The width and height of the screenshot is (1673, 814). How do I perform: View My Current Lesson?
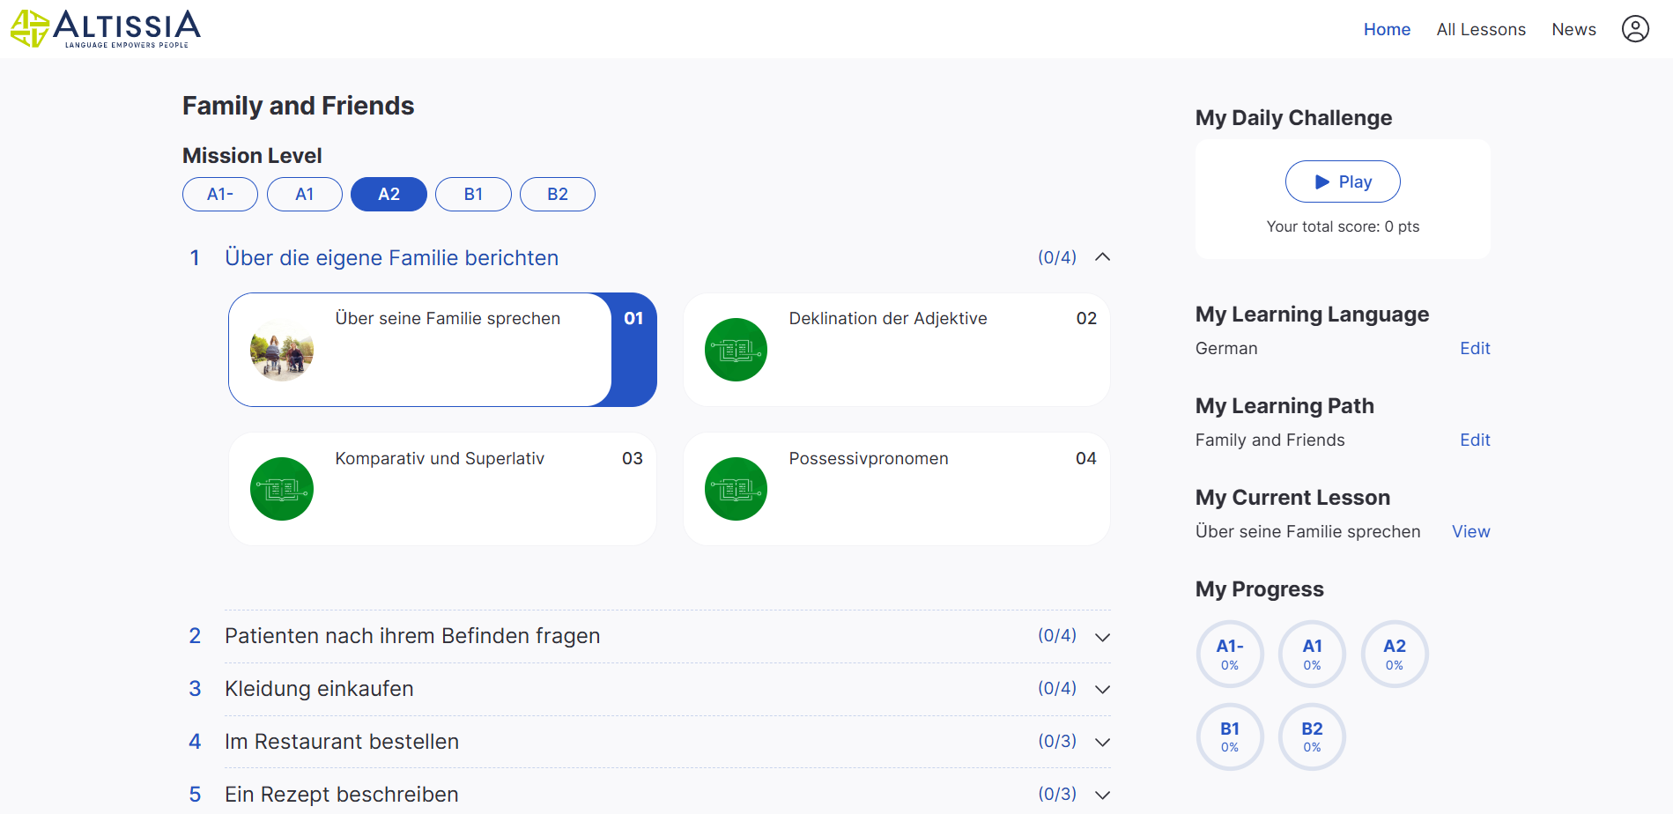click(1470, 531)
